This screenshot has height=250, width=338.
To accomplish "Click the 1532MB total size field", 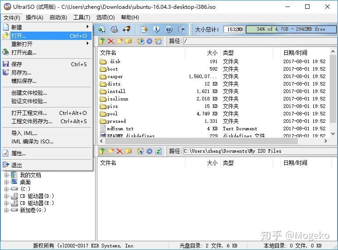I will [234, 29].
